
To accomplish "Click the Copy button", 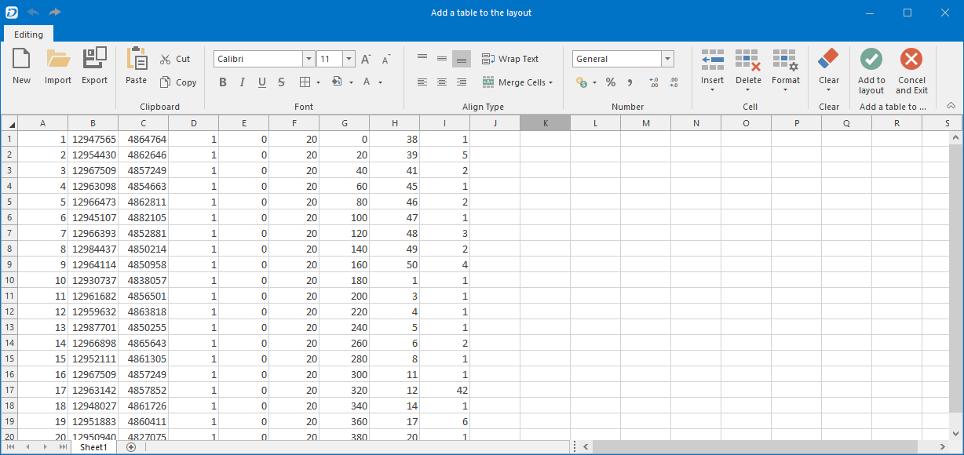I will (178, 82).
